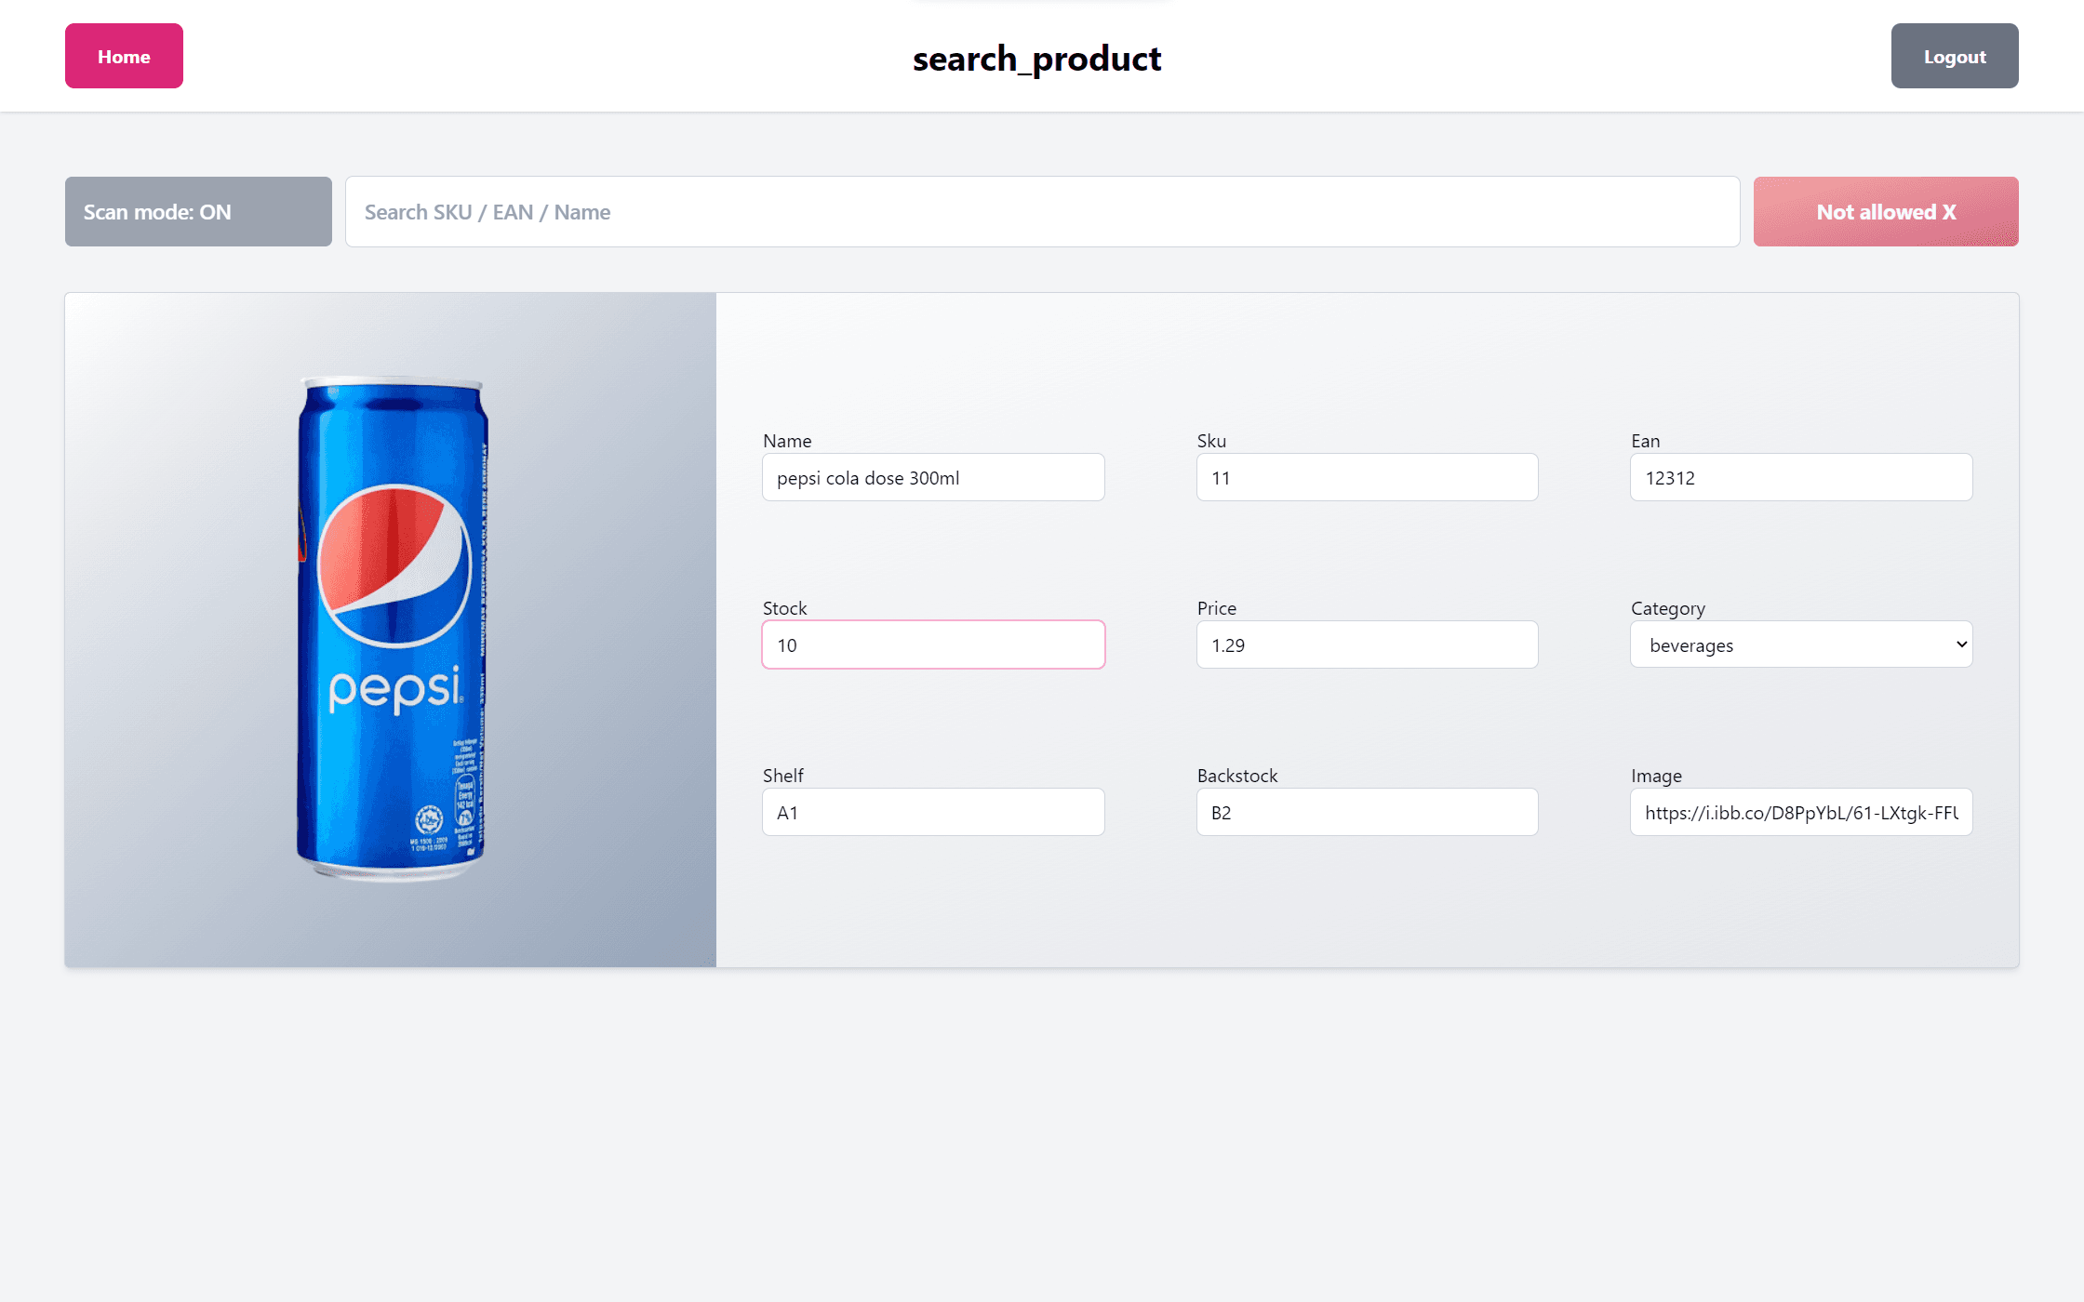Toggle Scan mode off
2084x1302 pixels.
(x=198, y=212)
